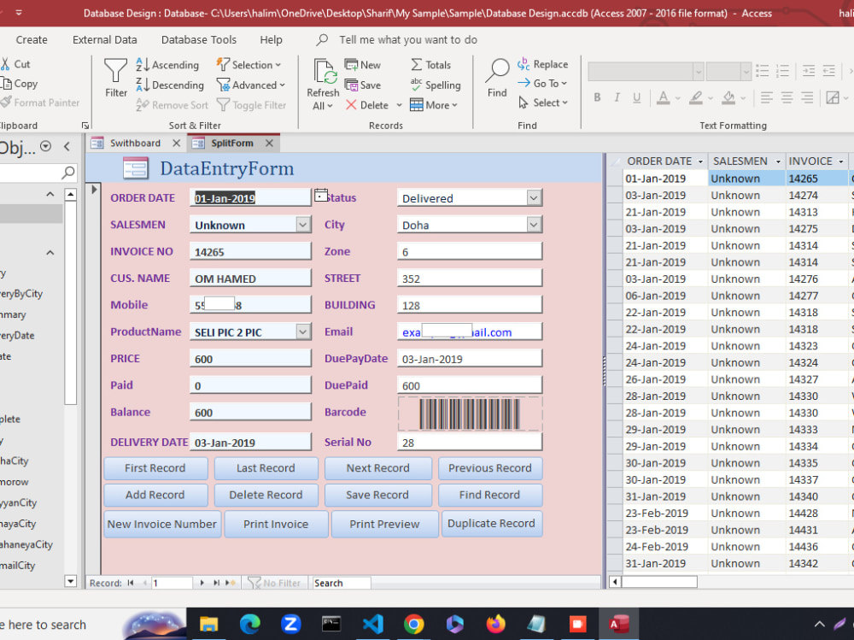Open Visual Studio Code from the taskbar
Viewport: 854px width, 640px height.
(373, 624)
